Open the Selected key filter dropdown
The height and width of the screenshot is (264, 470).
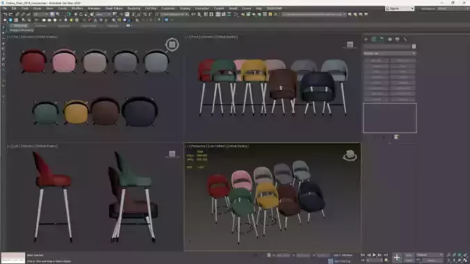429,255
